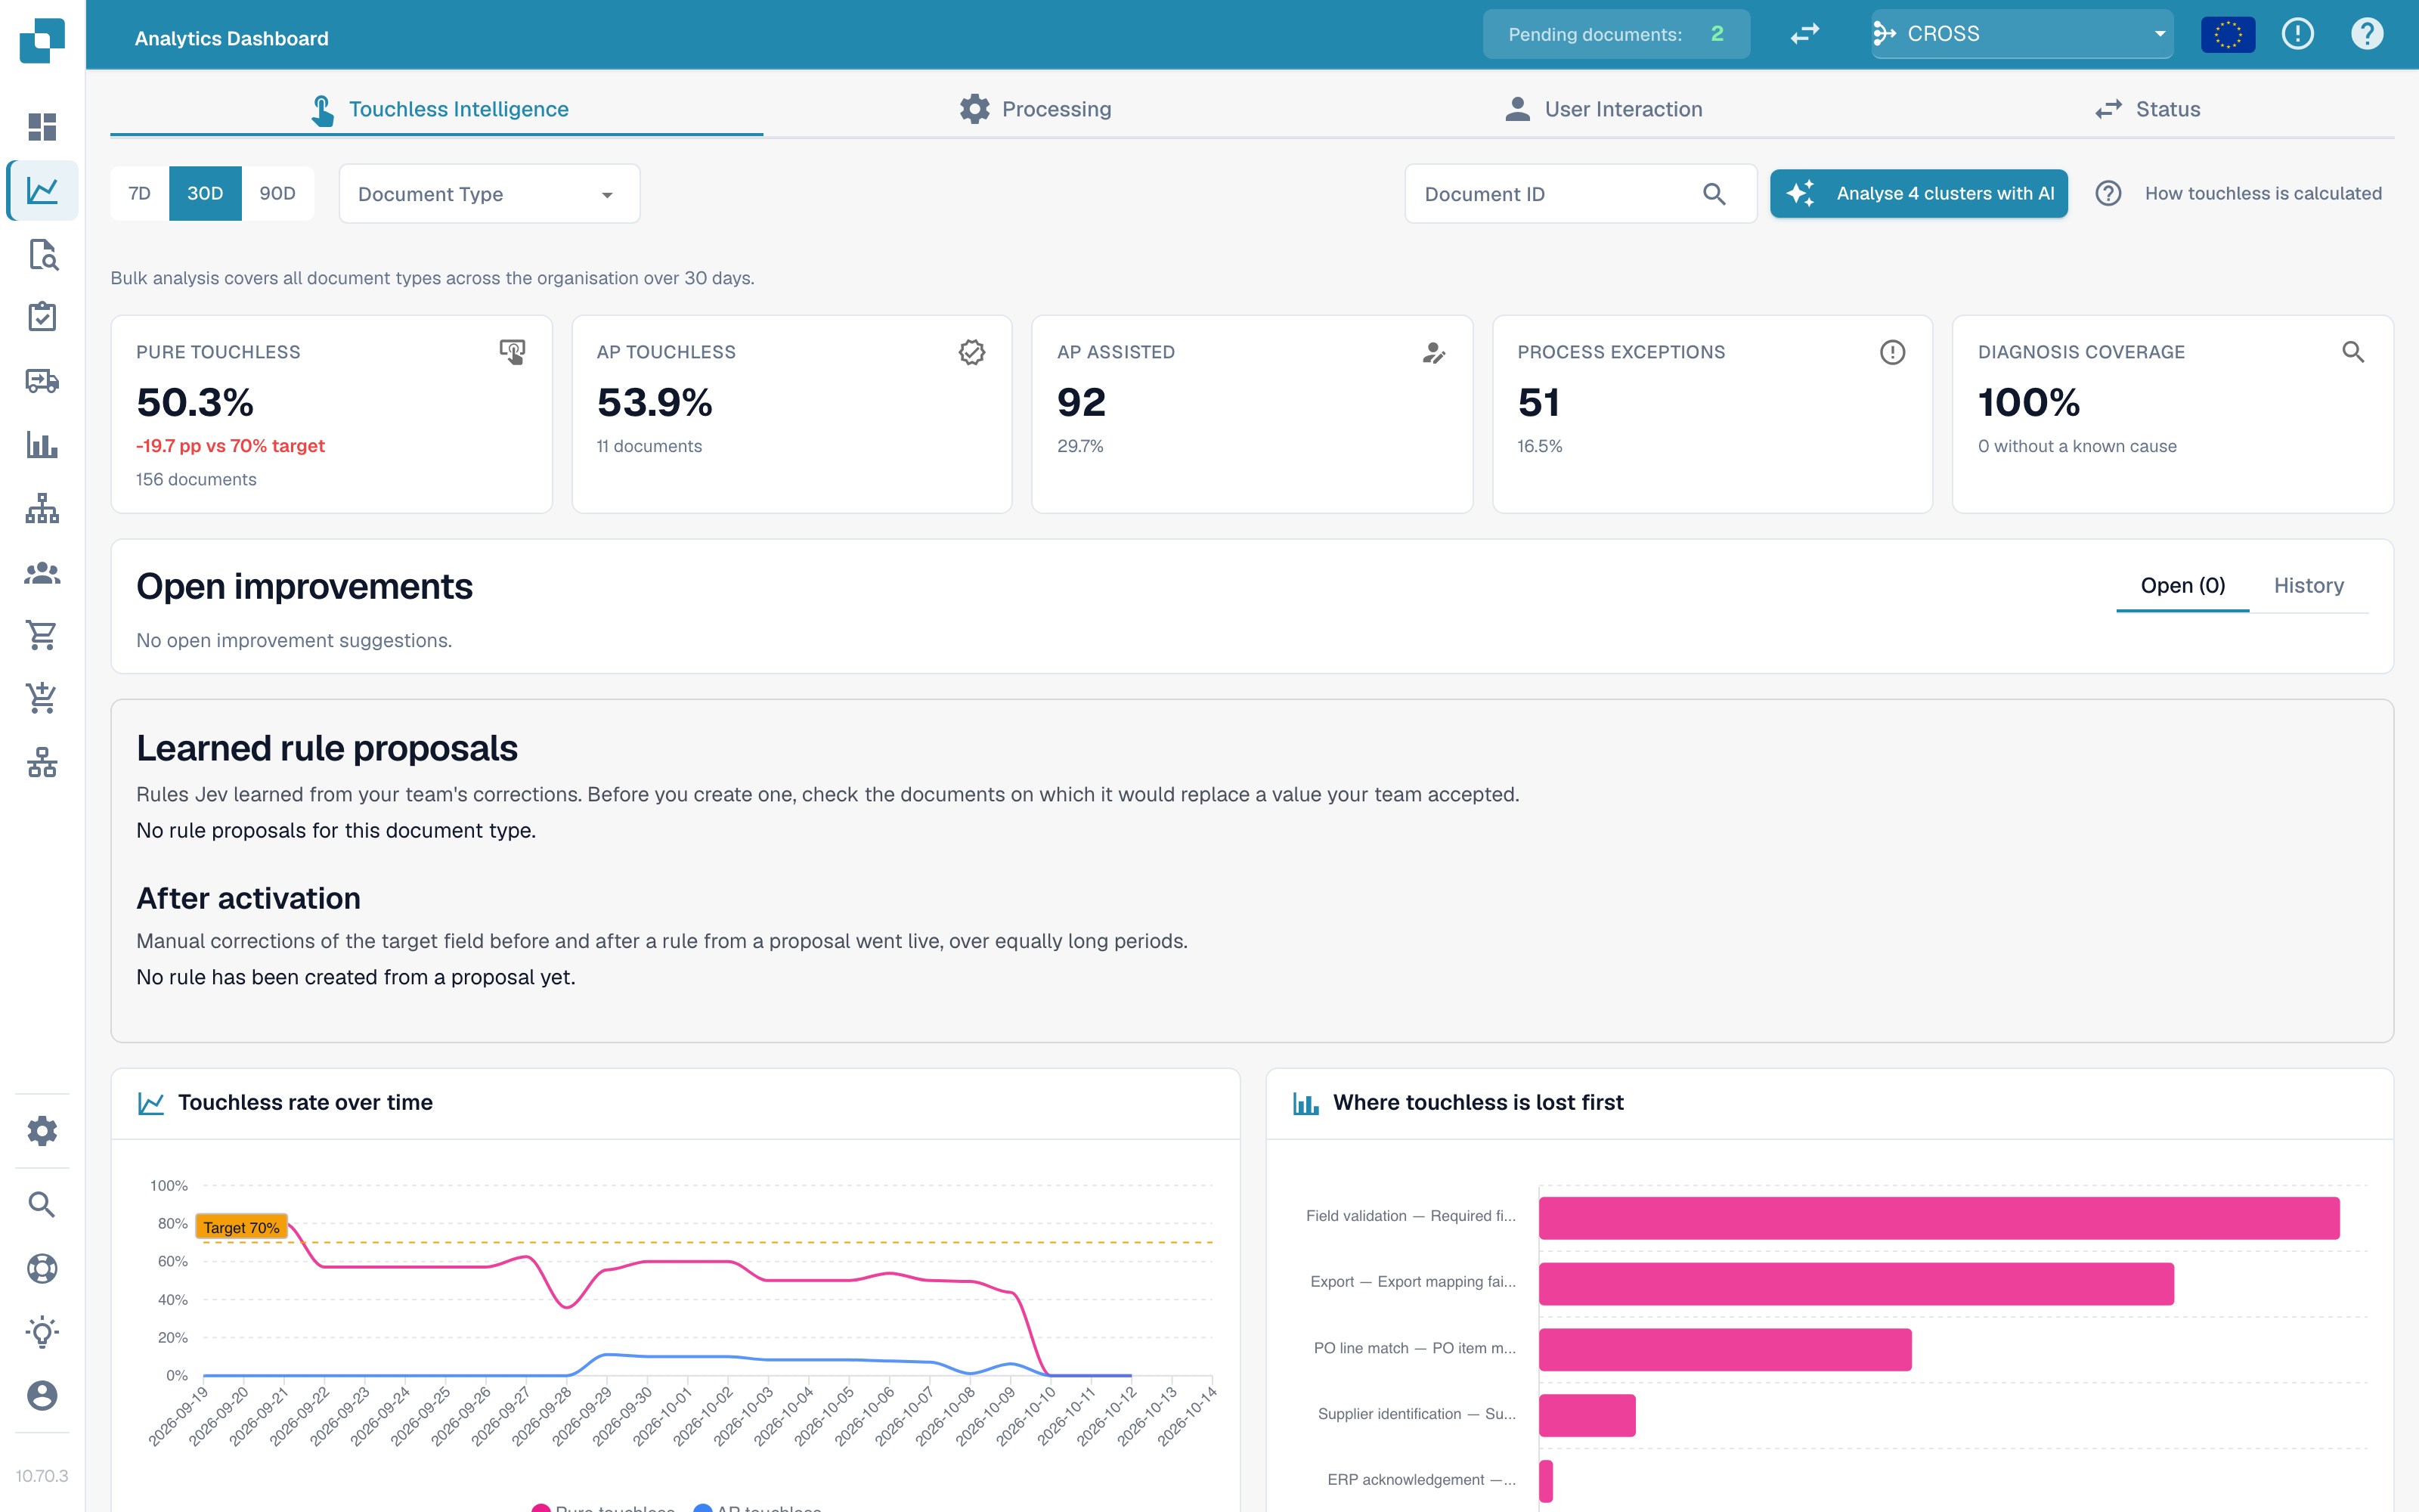The height and width of the screenshot is (1512, 2419).
Task: Click the Document ID search magnifier icon
Action: click(1714, 194)
